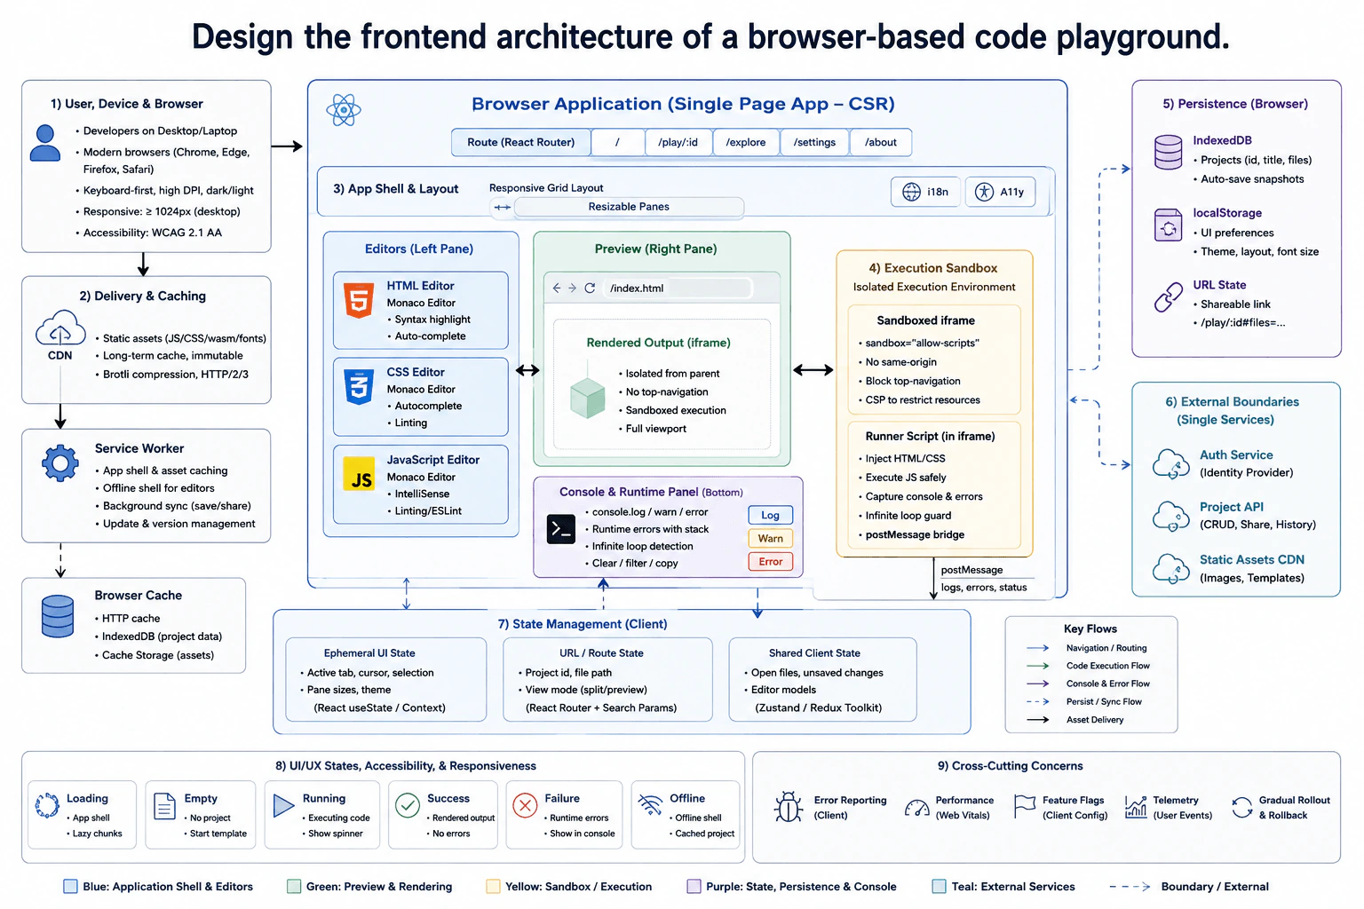The image size is (1364, 909).
Task: Click the Feature Flags flag icon
Action: click(1025, 807)
